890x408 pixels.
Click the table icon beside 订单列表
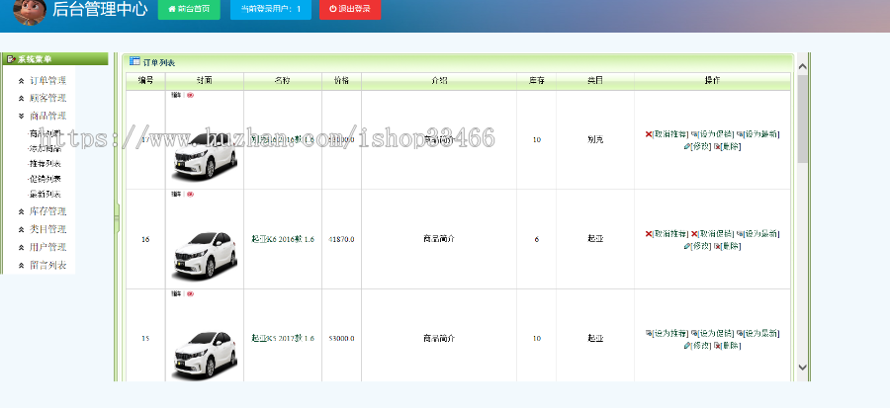[x=134, y=61]
